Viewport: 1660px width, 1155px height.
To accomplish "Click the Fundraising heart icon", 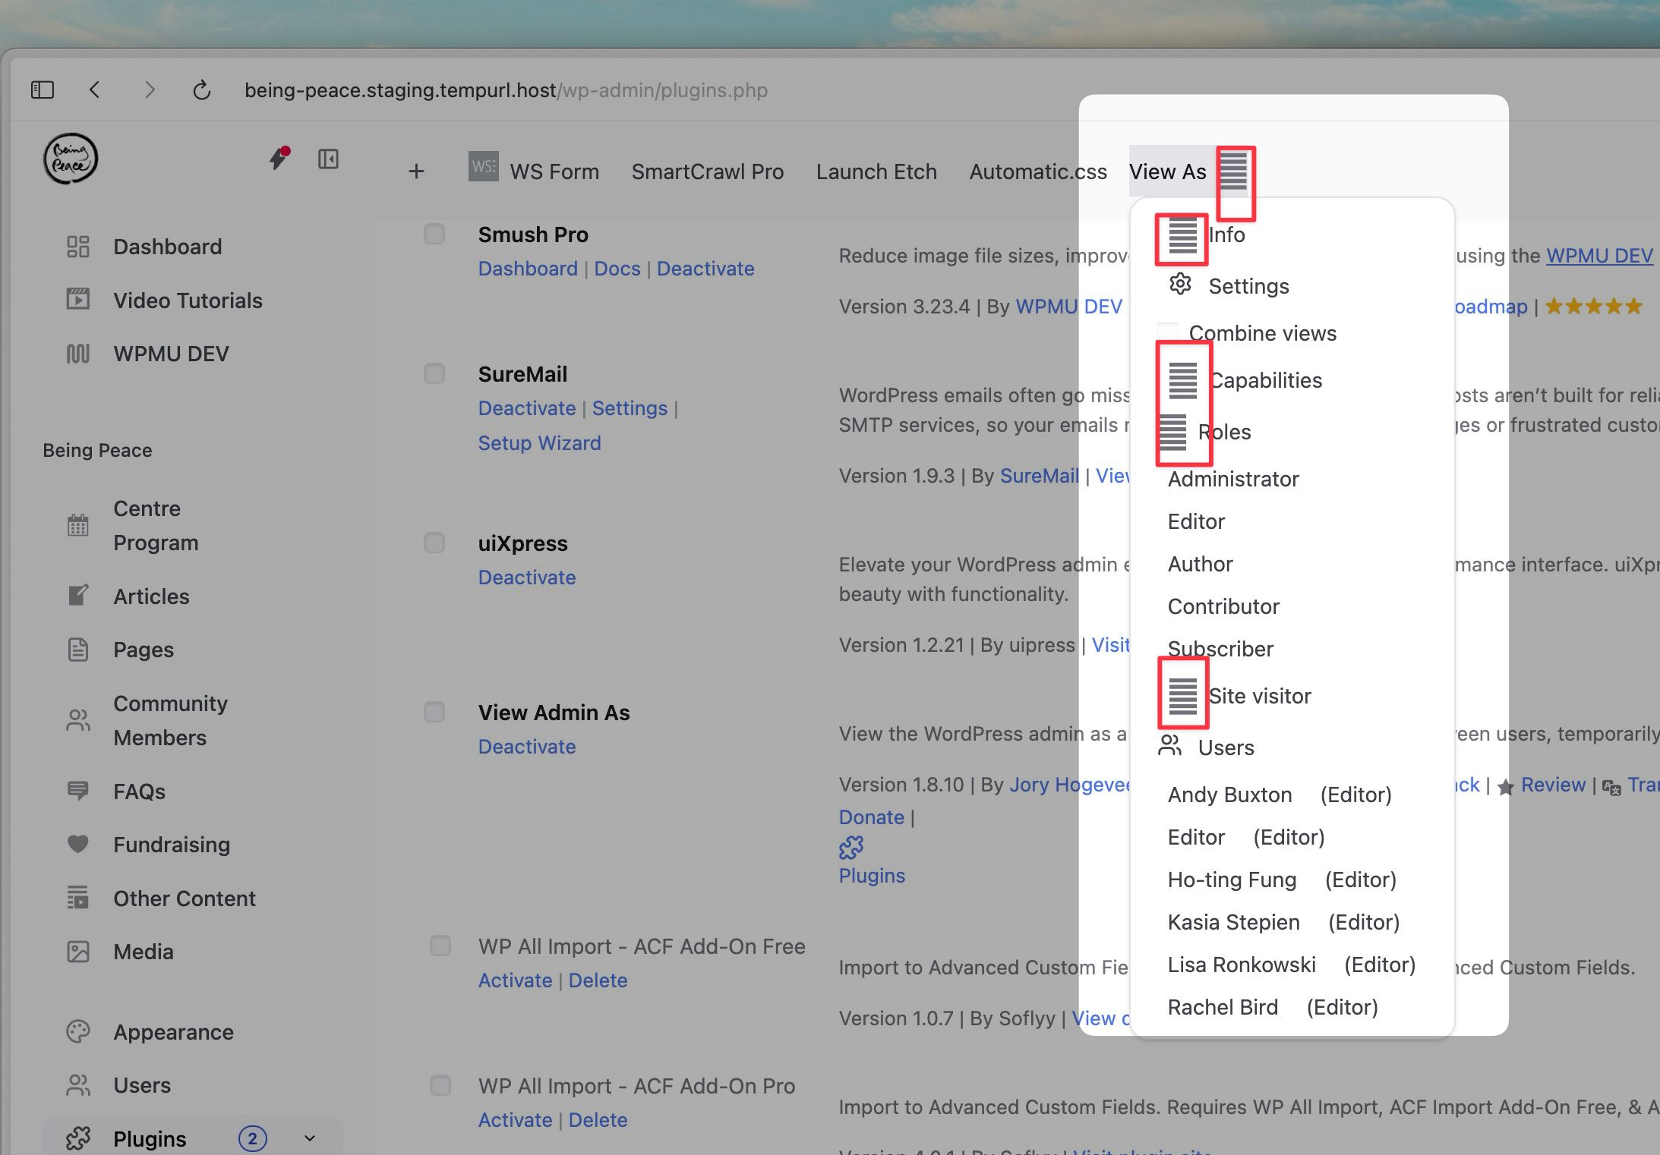I will 78,844.
